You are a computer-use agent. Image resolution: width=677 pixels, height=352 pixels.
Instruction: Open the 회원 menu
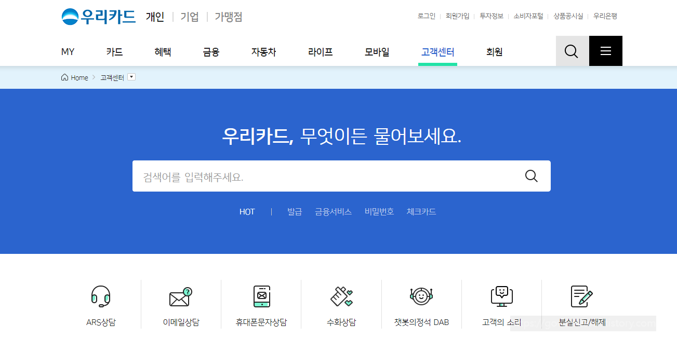click(x=494, y=52)
